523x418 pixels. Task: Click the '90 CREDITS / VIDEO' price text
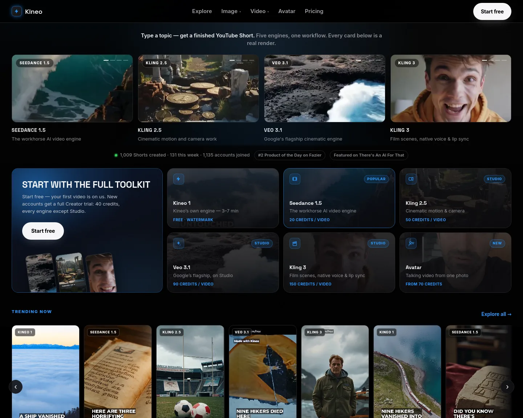(x=193, y=284)
